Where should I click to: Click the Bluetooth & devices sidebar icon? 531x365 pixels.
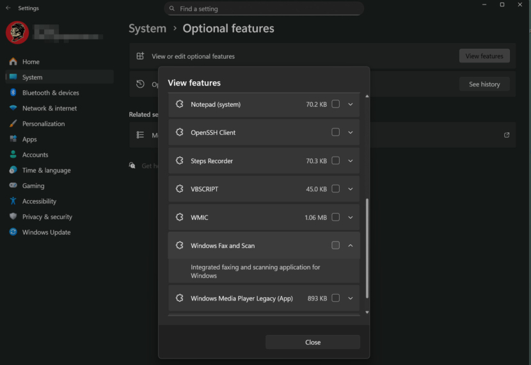point(13,93)
